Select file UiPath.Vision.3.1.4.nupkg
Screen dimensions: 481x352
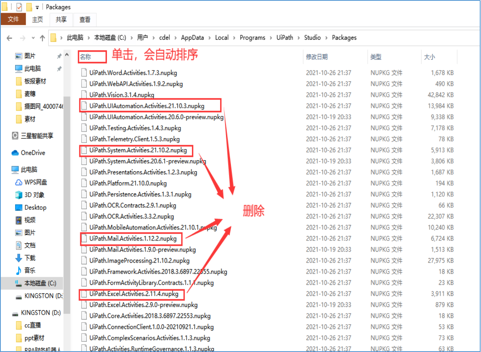click(x=122, y=95)
